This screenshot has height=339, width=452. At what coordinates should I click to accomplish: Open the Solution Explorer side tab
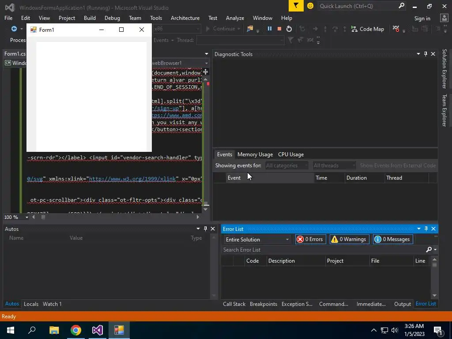444,68
